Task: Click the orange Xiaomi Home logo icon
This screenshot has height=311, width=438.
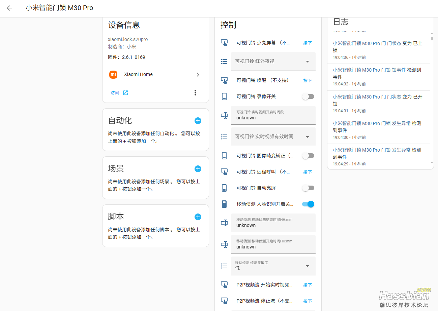Action: point(113,74)
